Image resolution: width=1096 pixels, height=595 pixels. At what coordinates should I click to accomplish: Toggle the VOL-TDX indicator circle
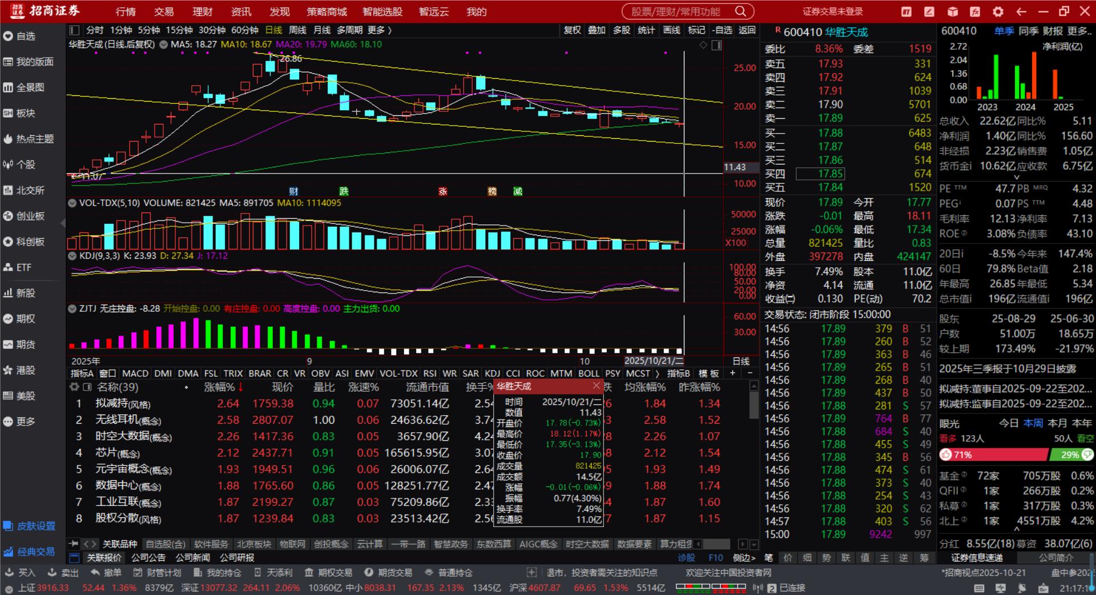coord(72,203)
